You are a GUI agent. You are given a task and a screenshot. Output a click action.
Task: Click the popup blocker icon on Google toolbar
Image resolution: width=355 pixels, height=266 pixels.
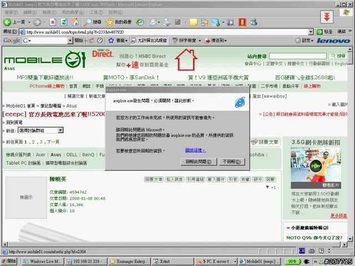(x=134, y=40)
